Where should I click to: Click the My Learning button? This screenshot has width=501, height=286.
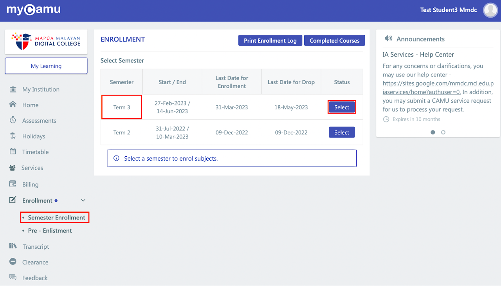(x=46, y=66)
